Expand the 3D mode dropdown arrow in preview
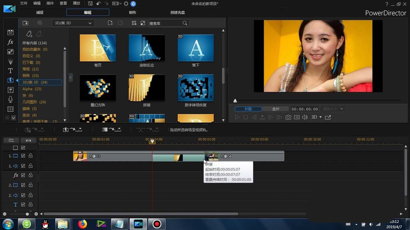 click(x=320, y=117)
